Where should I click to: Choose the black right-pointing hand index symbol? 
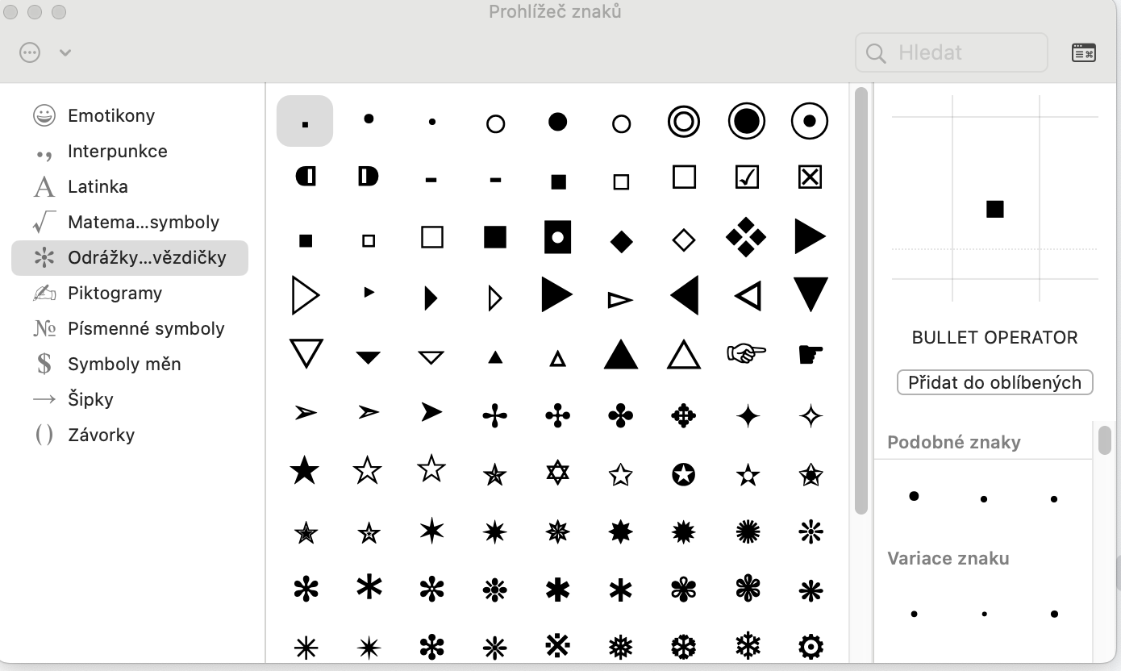point(810,353)
